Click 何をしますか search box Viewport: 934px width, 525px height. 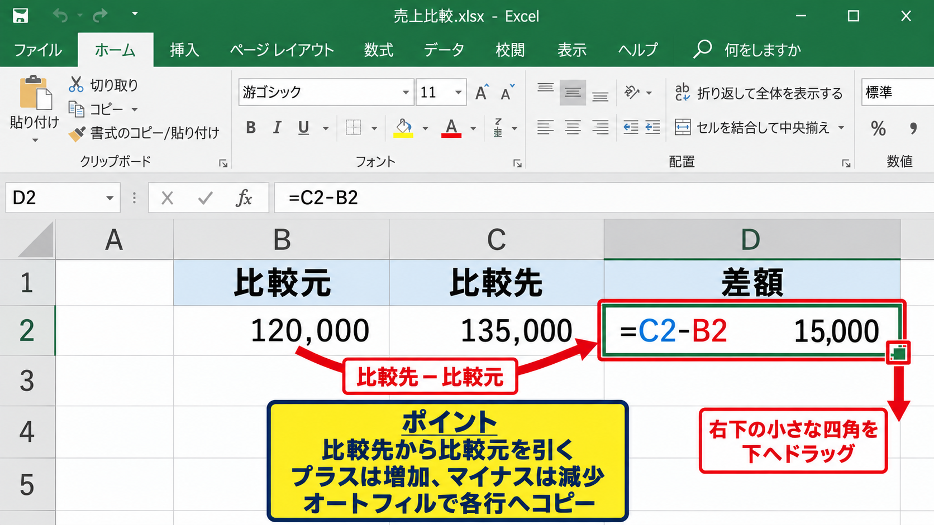pos(747,50)
